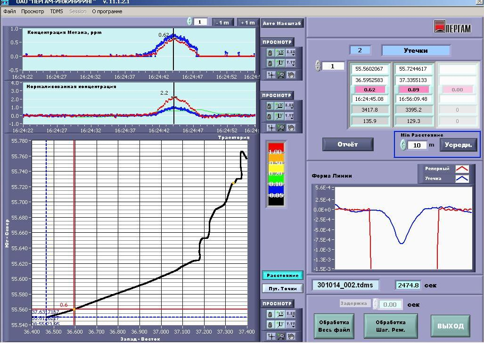Screen dimensions: 484x343
Task: Select pan hand tool in methane concentration palette
Action: click(291, 75)
